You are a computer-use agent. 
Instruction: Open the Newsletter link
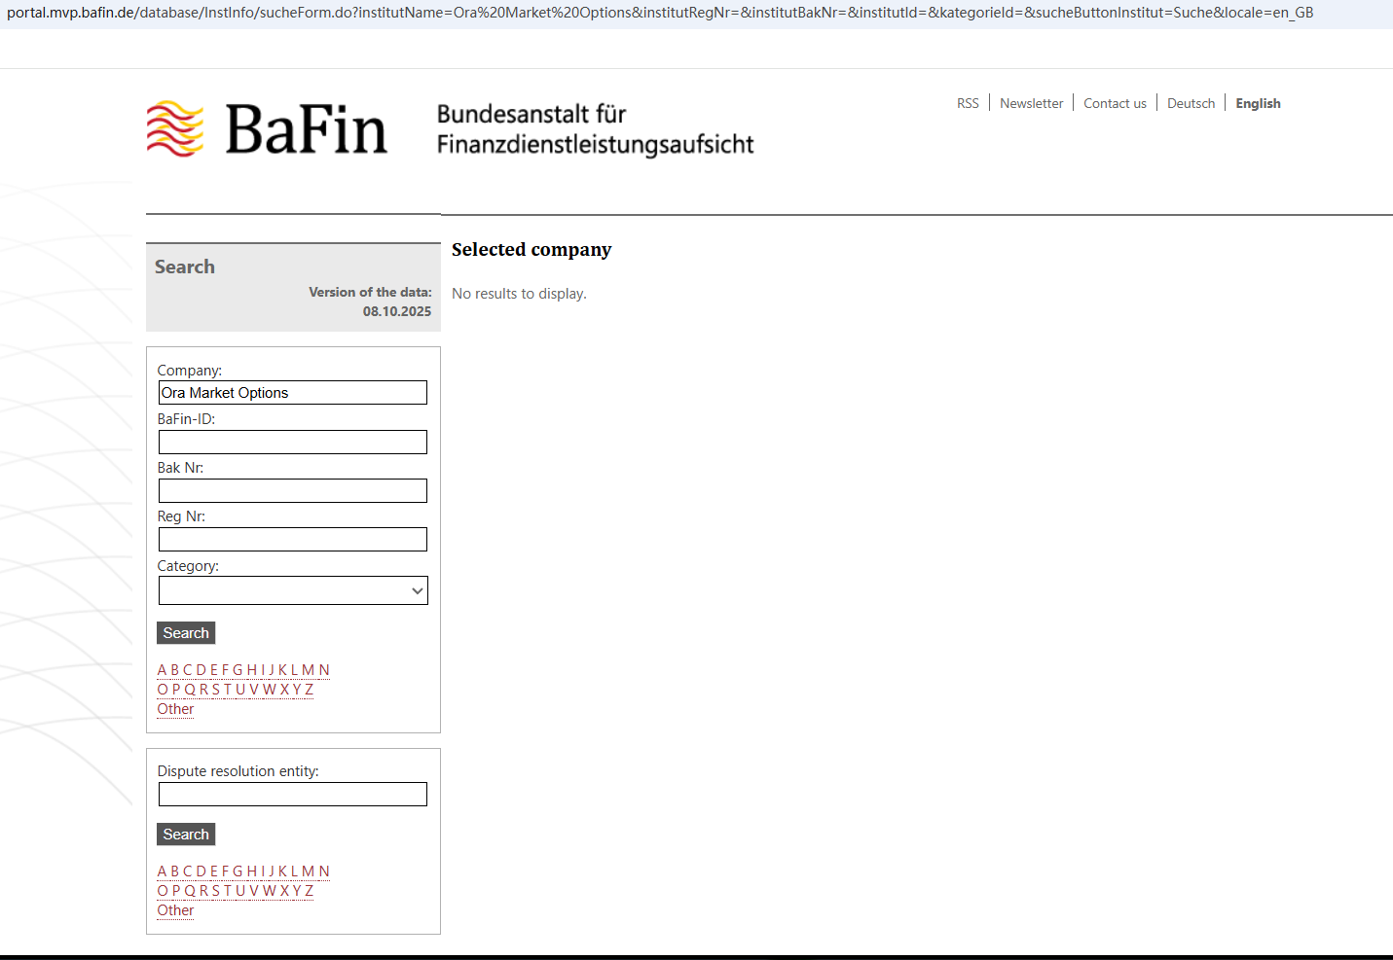1031,103
